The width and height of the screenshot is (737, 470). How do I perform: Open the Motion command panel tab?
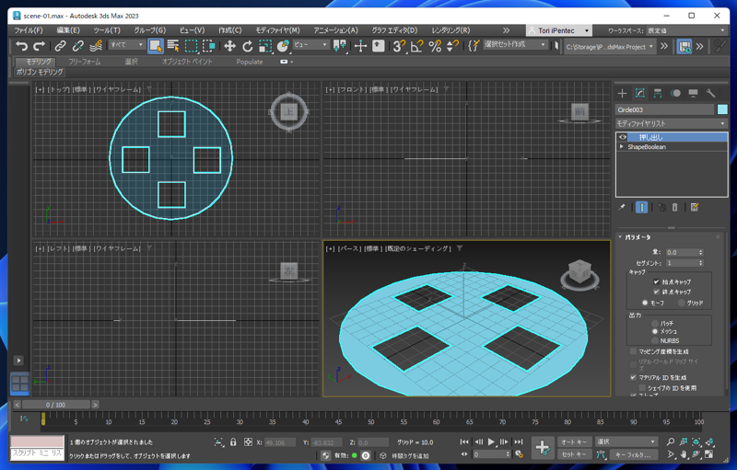pos(675,93)
